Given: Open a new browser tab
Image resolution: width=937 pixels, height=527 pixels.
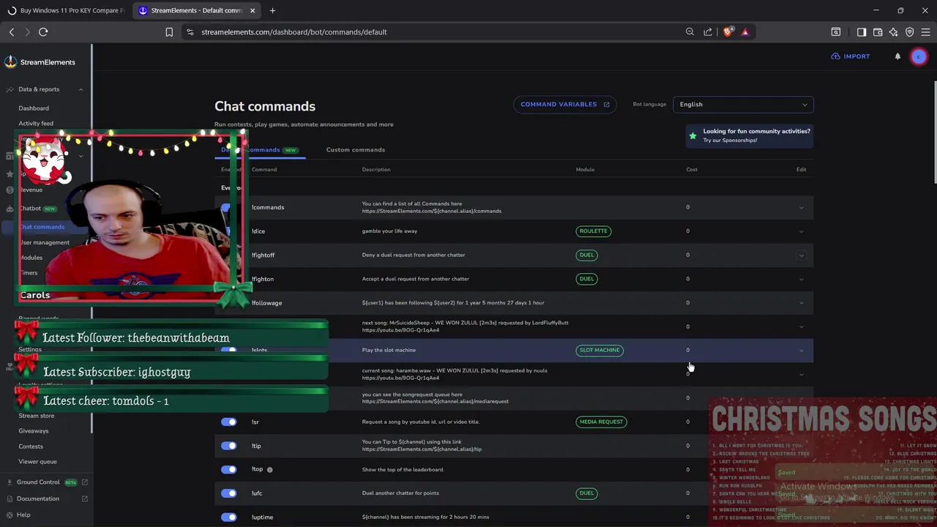Looking at the screenshot, I should 272,10.
